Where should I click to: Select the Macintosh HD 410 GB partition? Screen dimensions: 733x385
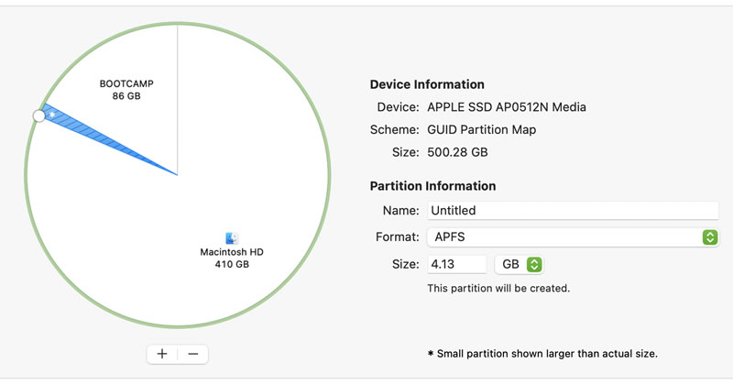pos(232,258)
